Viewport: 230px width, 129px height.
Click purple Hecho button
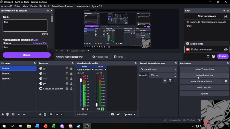point(27,55)
